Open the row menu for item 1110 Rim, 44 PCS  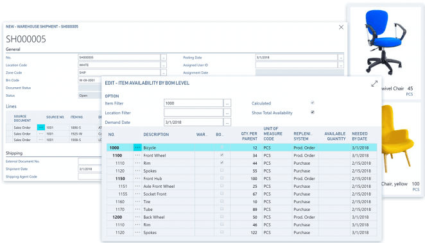(137, 163)
